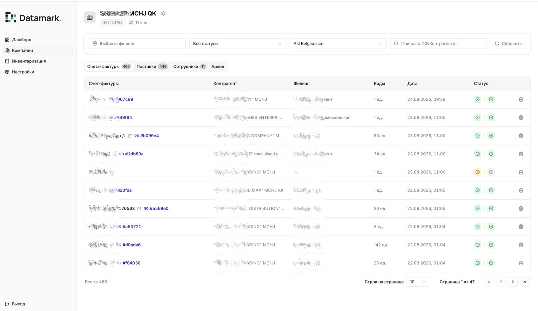Delete the invoice row #5568e0
Image resolution: width=538 pixels, height=311 pixels.
pos(521,208)
